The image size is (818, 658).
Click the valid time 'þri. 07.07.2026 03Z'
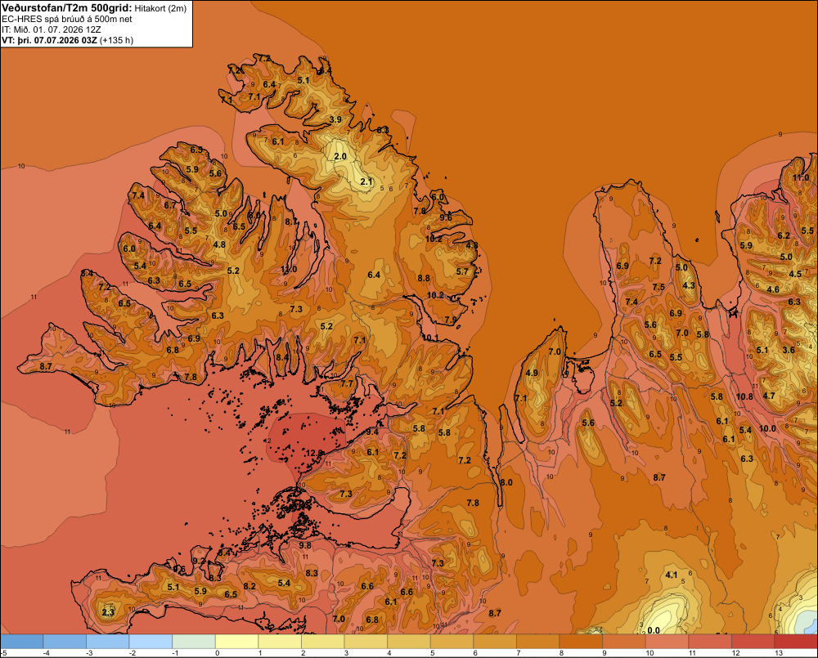tap(56, 40)
